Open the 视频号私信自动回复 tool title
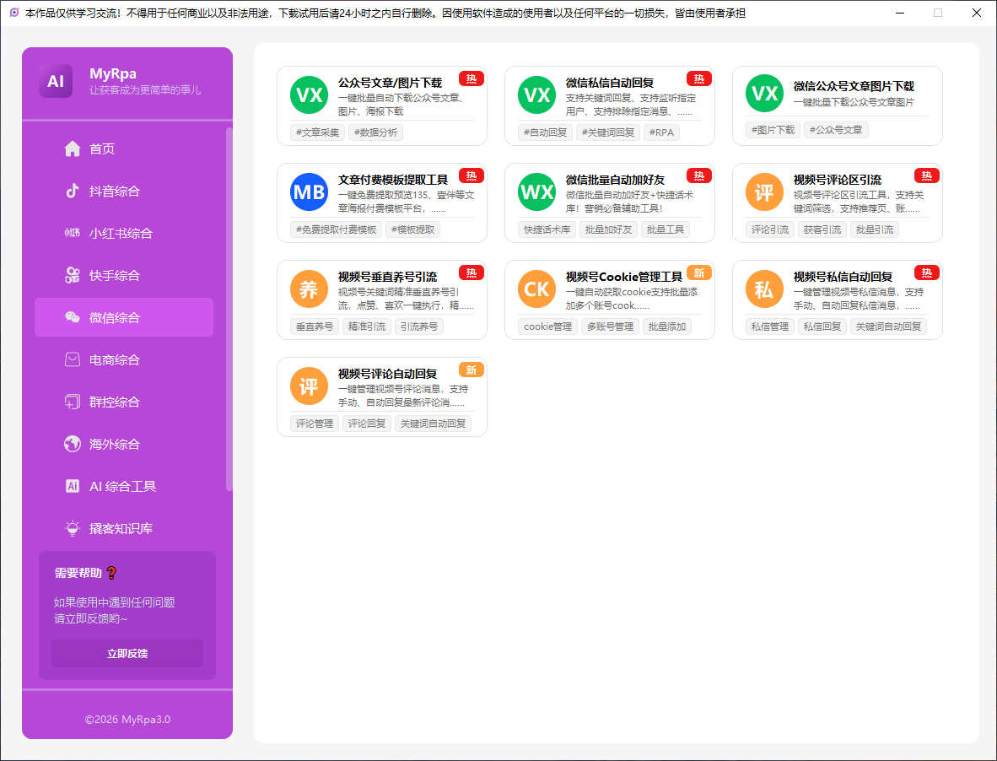Image resolution: width=997 pixels, height=761 pixels. pyautogui.click(x=843, y=277)
